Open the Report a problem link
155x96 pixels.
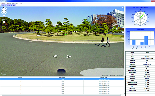tap(120, 75)
